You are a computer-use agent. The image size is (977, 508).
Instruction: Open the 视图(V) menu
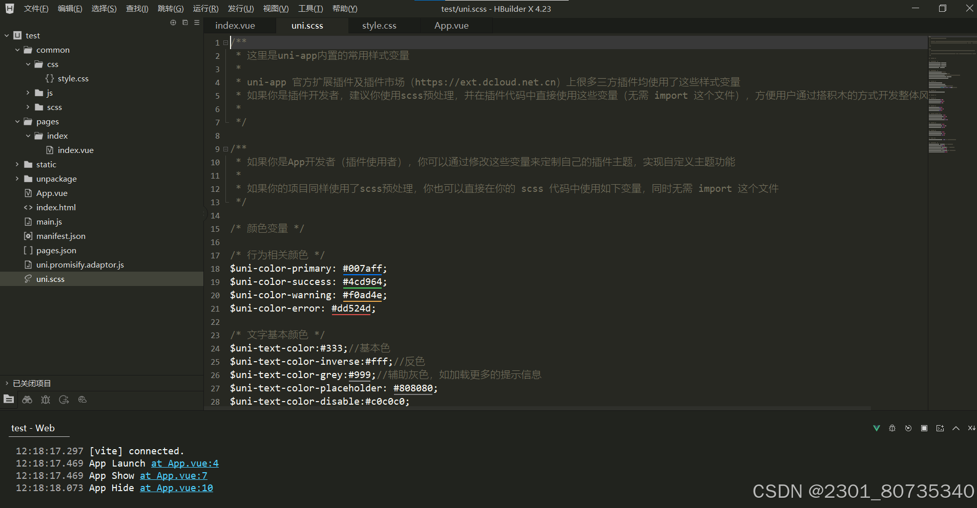(x=276, y=9)
